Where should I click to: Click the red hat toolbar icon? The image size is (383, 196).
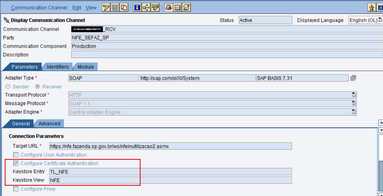click(168, 8)
